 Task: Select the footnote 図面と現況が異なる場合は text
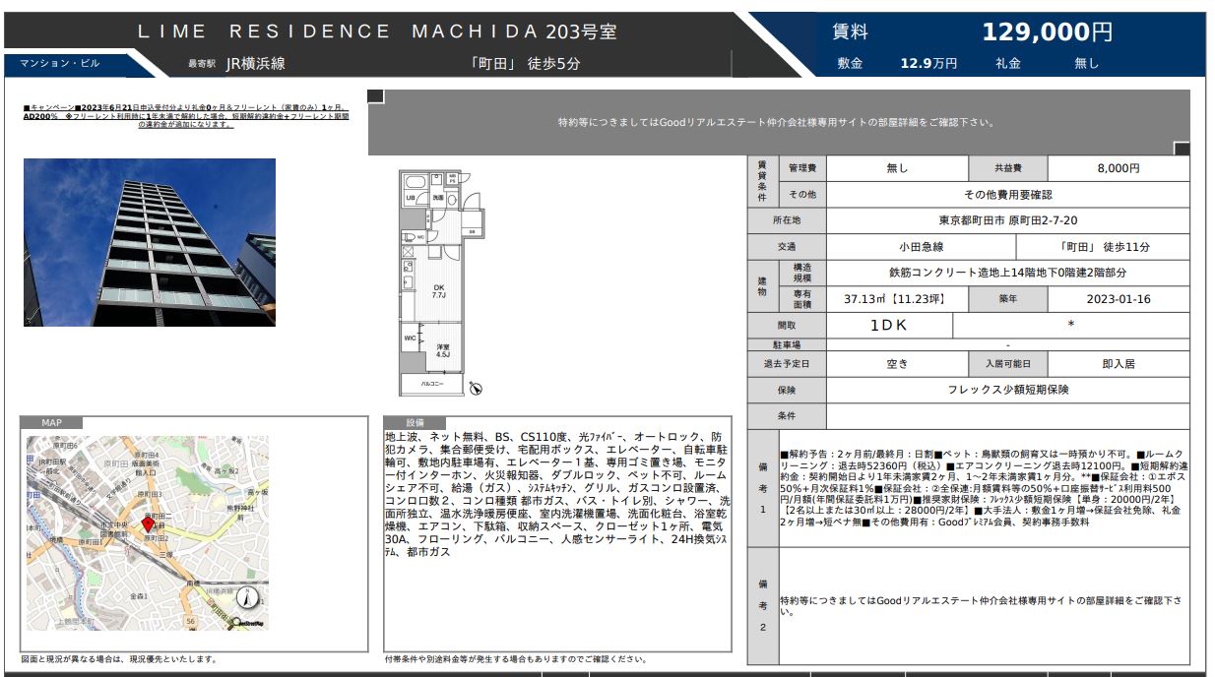click(x=119, y=660)
